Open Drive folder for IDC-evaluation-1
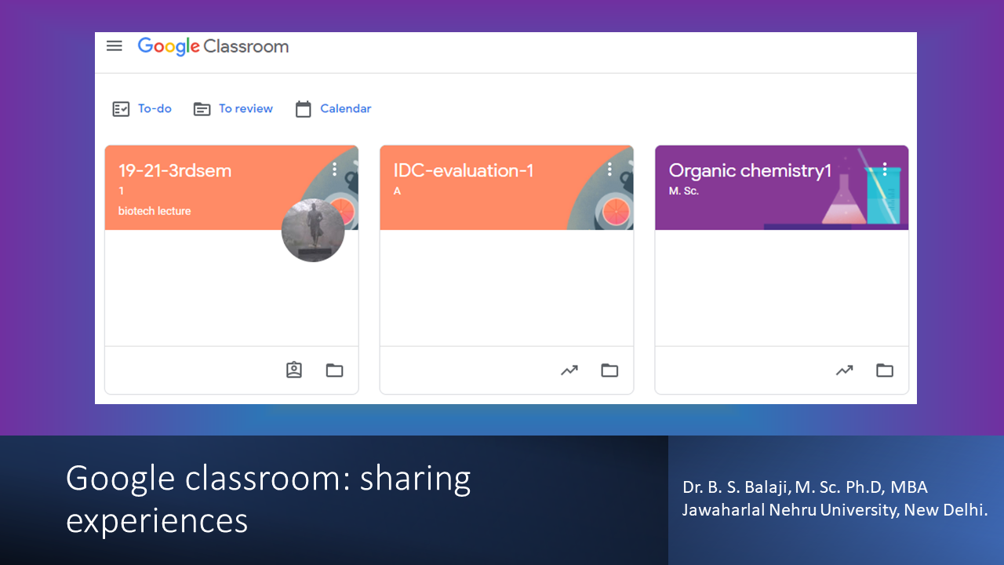 click(x=609, y=370)
